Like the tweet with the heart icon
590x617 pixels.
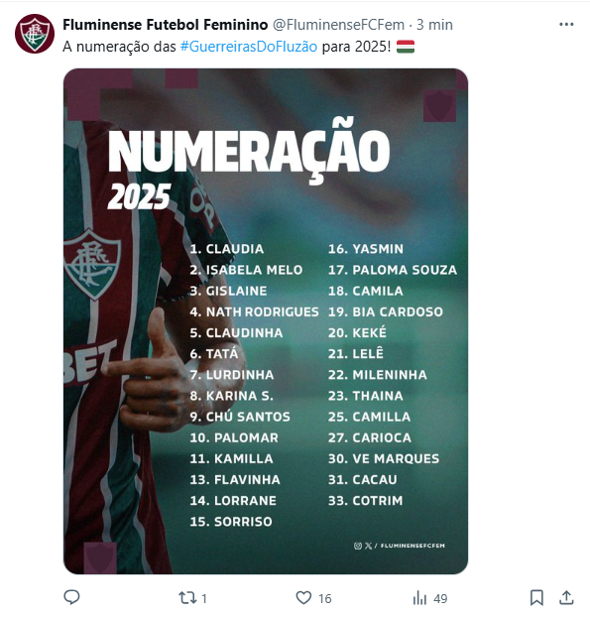point(303,598)
